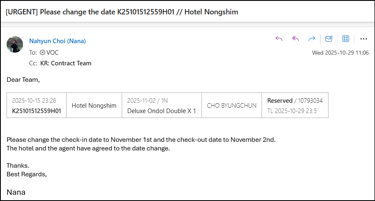This screenshot has width=375, height=201.
Task: Open the more actions ellipsis menu
Action: click(x=363, y=39)
